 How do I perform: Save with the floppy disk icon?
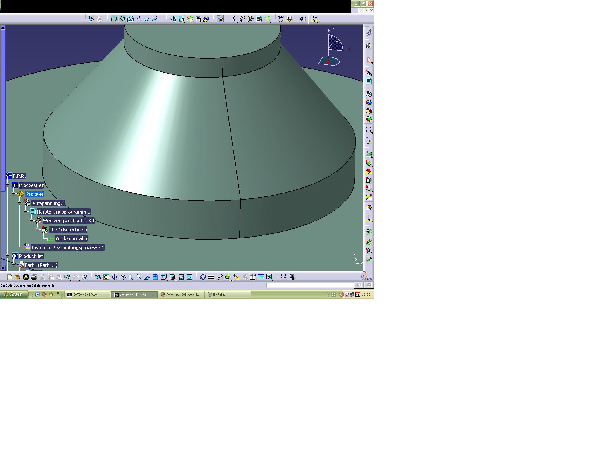click(x=26, y=277)
